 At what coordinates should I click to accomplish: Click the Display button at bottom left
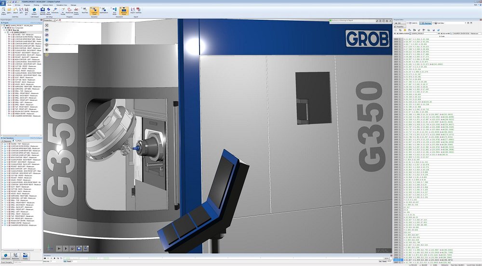[25, 256]
